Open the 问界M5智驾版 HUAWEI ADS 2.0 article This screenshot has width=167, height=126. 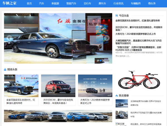pos(138,48)
